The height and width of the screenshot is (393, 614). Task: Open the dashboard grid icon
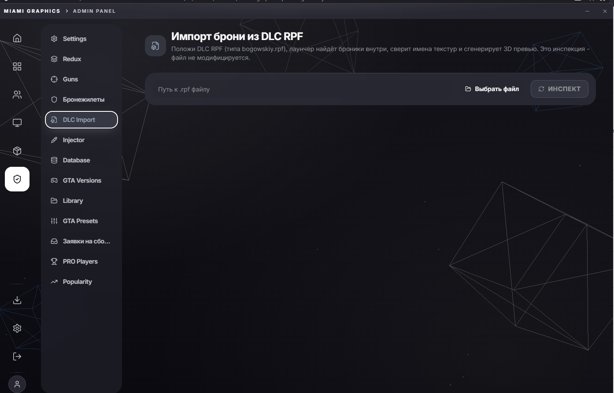[17, 66]
